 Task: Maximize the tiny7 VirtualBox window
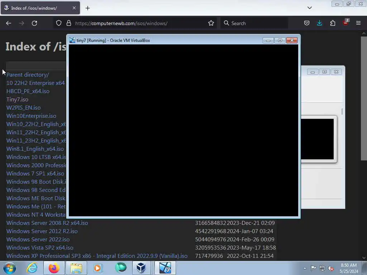(x=280, y=40)
